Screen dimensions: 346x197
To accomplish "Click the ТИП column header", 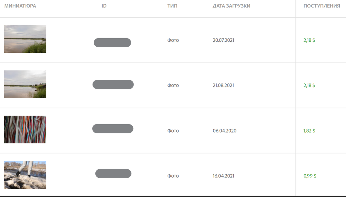I will [x=172, y=6].
